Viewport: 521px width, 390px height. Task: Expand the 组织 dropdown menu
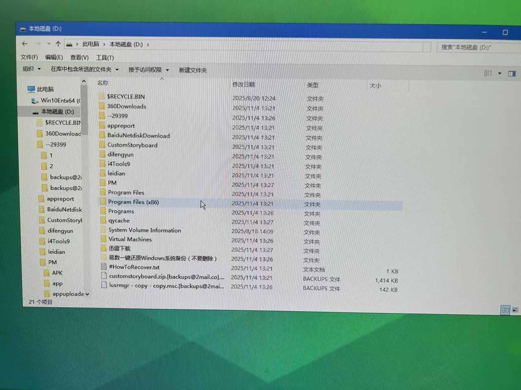click(32, 69)
